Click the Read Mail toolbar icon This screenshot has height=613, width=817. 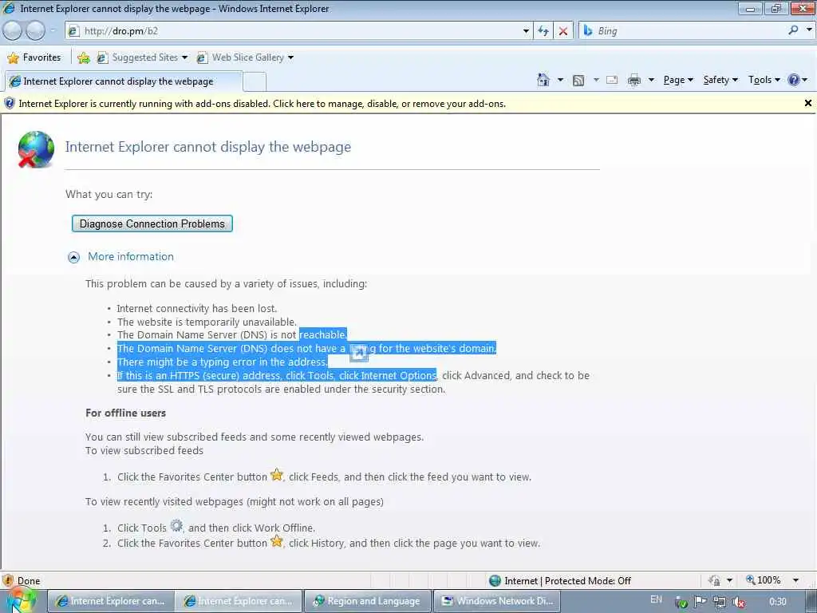(612, 80)
